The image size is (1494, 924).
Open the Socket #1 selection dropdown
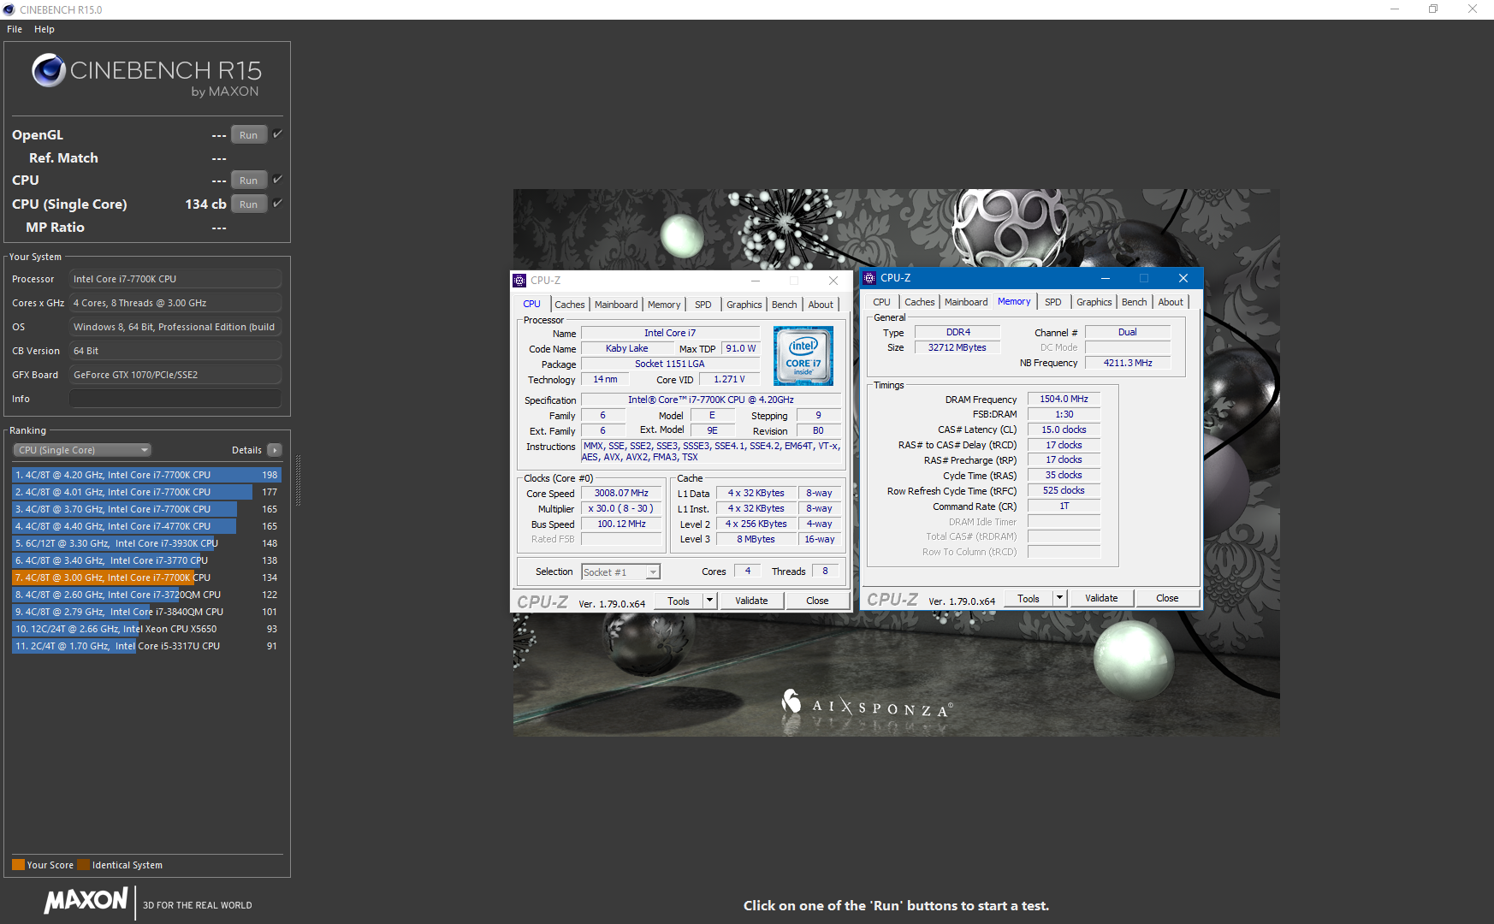click(x=620, y=572)
